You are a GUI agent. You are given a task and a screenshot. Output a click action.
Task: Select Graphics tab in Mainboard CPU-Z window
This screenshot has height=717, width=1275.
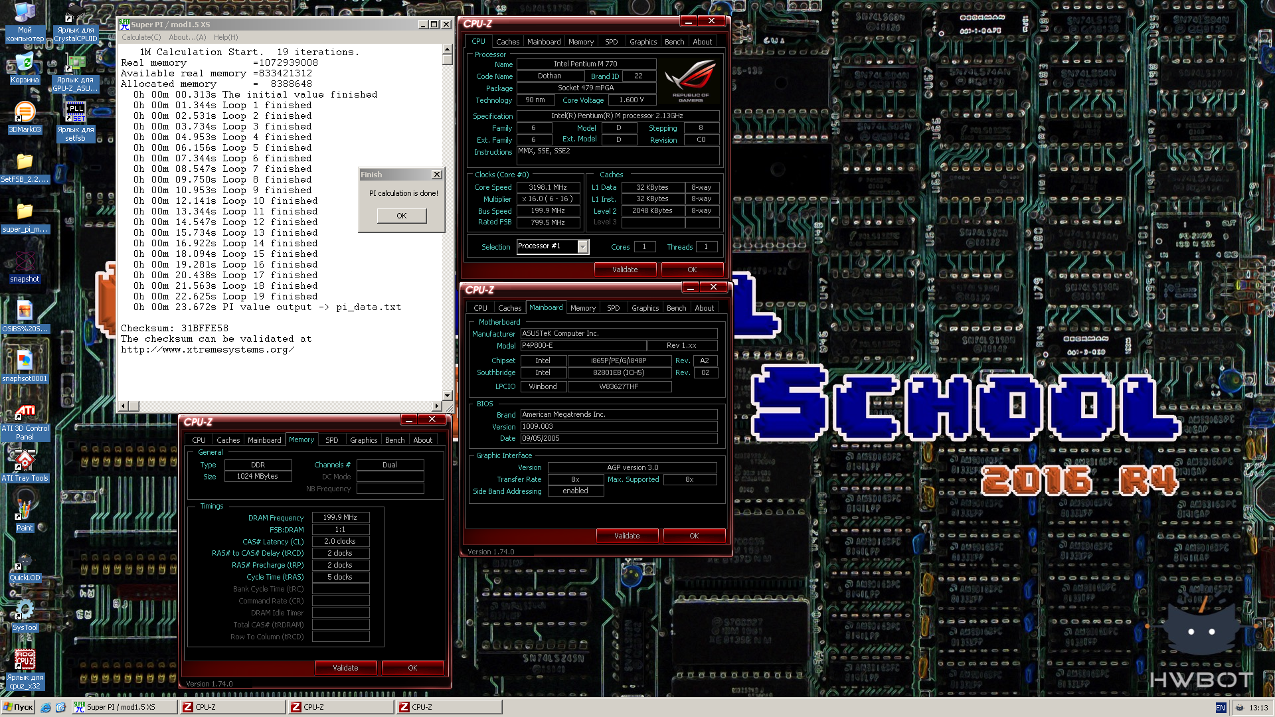click(x=645, y=308)
